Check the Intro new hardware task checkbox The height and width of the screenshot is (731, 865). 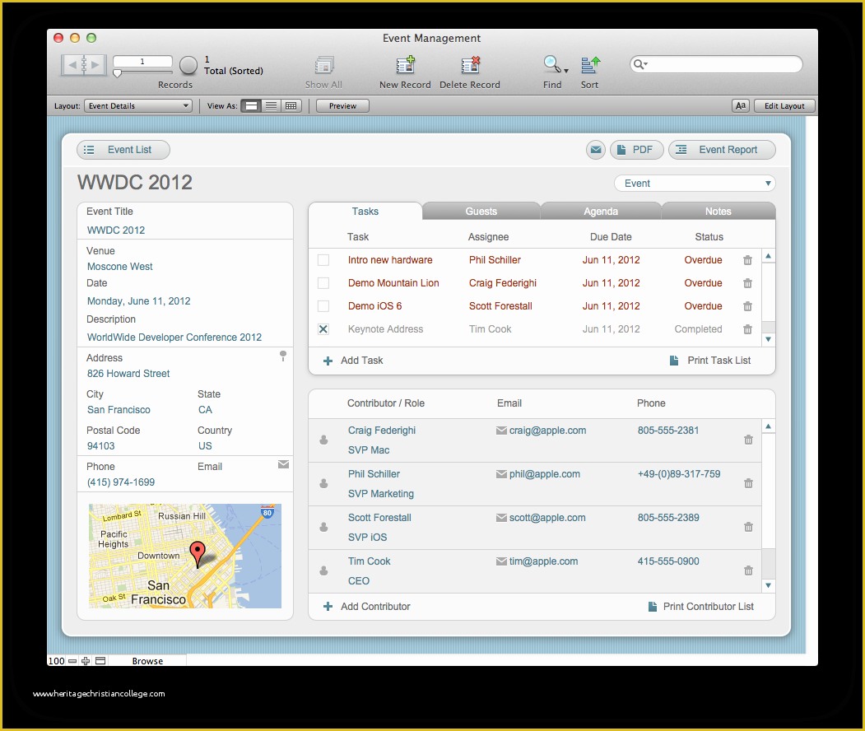323,260
